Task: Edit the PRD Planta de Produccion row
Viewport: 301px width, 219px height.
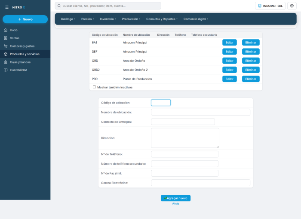Action: [x=229, y=79]
